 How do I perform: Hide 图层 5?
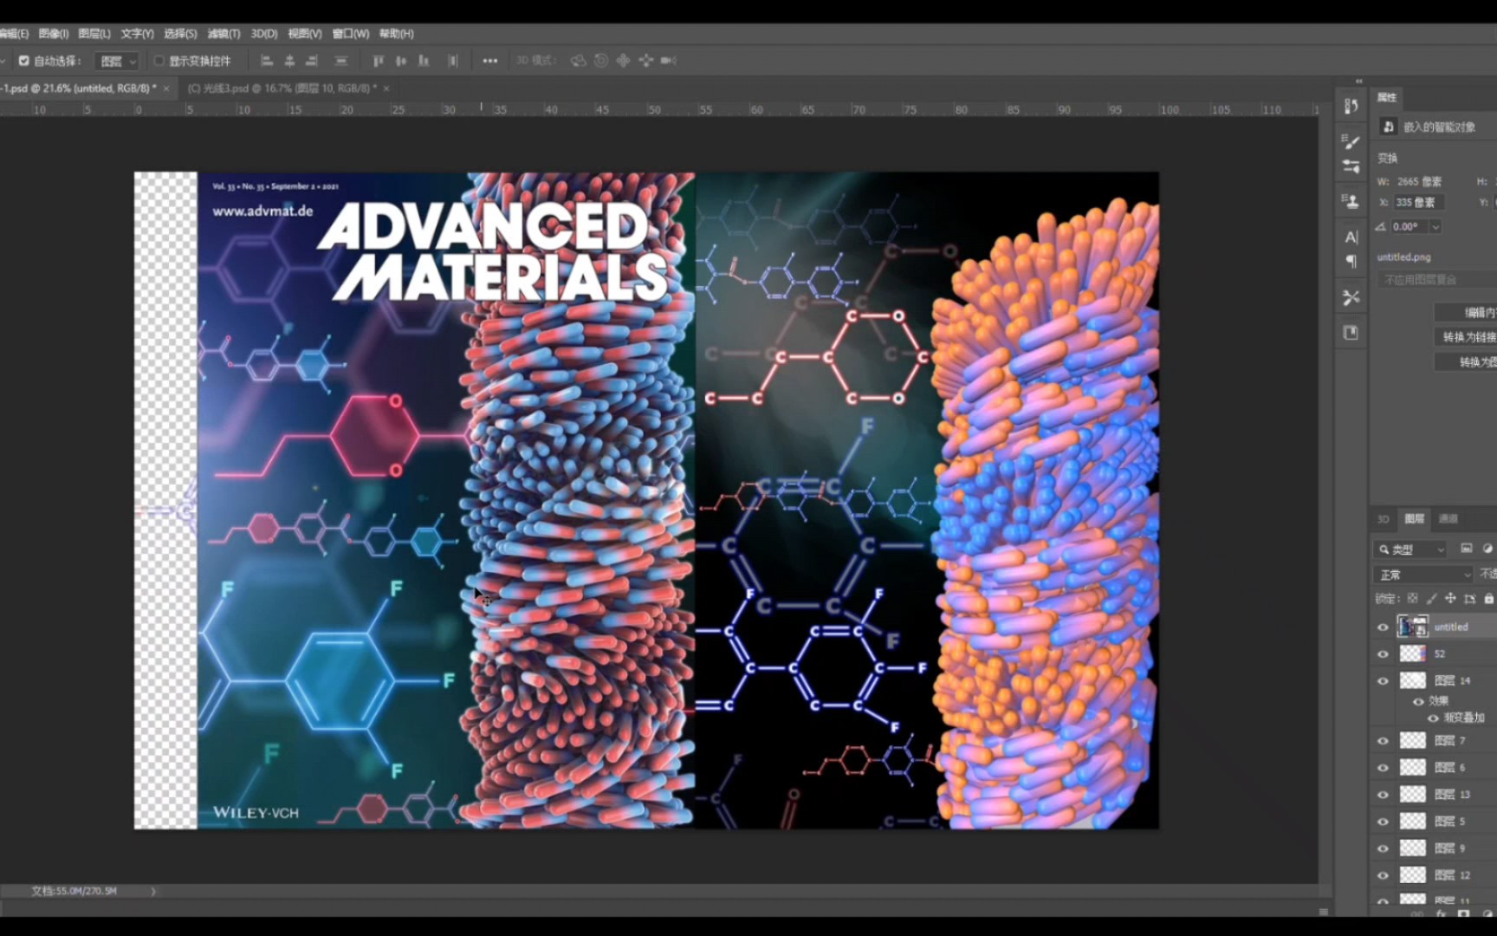1383,822
